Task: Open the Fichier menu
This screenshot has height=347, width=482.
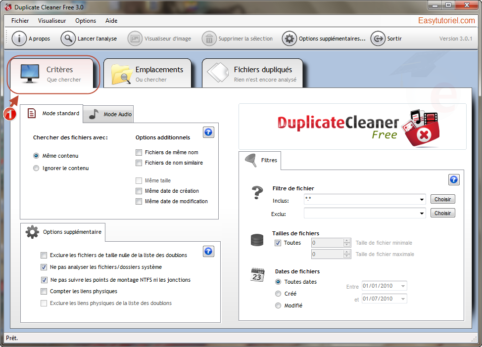Action: tap(20, 21)
